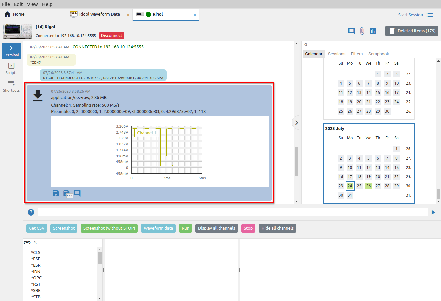Click the Screenshot shortcut button

point(64,228)
